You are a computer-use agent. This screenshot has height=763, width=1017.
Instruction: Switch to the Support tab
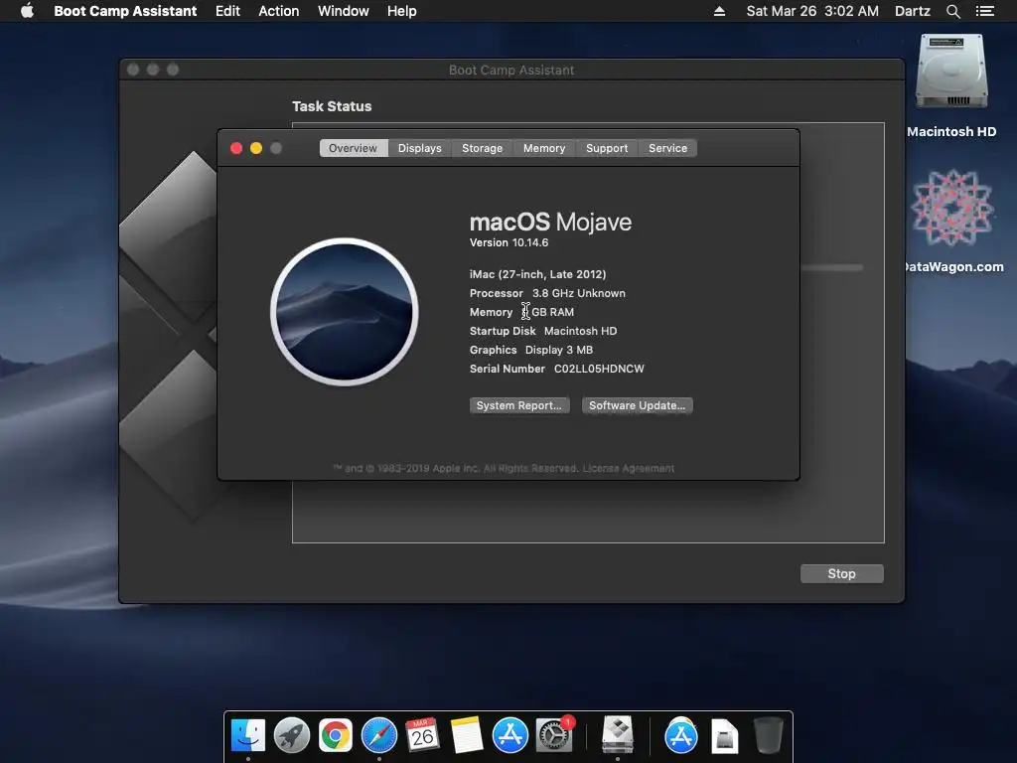(607, 148)
